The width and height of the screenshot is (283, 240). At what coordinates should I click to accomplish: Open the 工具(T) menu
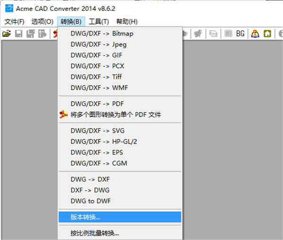(99, 22)
